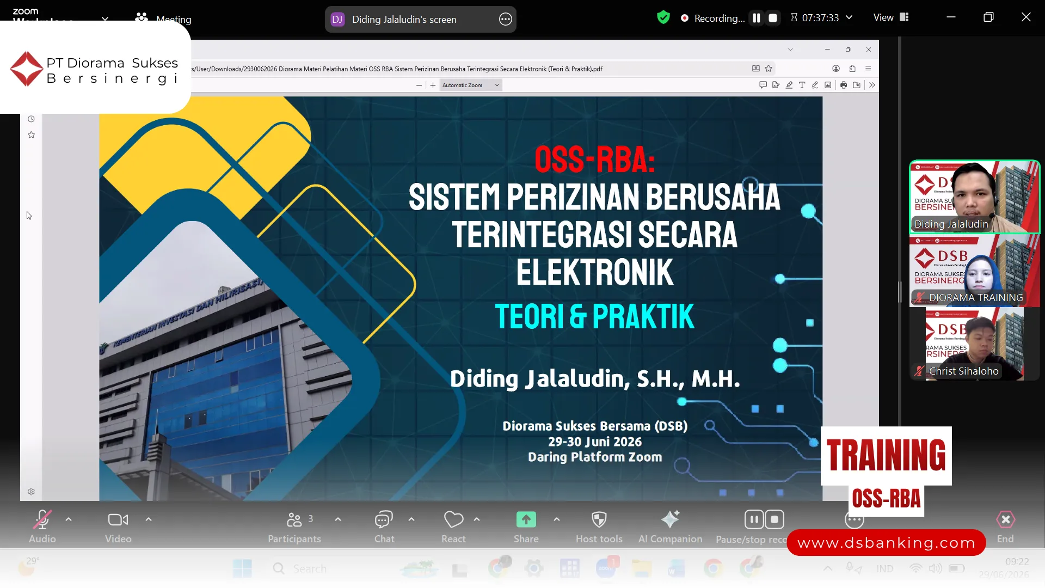Stop recording using top bar button

pos(772,18)
